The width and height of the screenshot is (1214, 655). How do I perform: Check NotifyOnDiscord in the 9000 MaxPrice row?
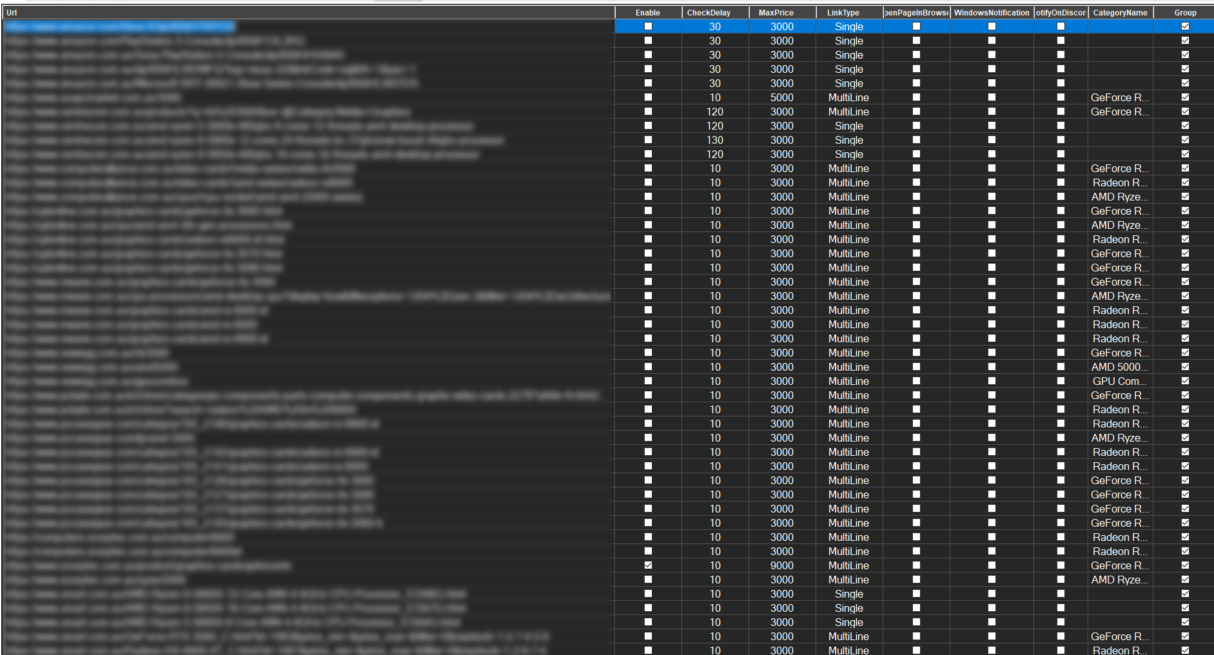pos(1061,565)
